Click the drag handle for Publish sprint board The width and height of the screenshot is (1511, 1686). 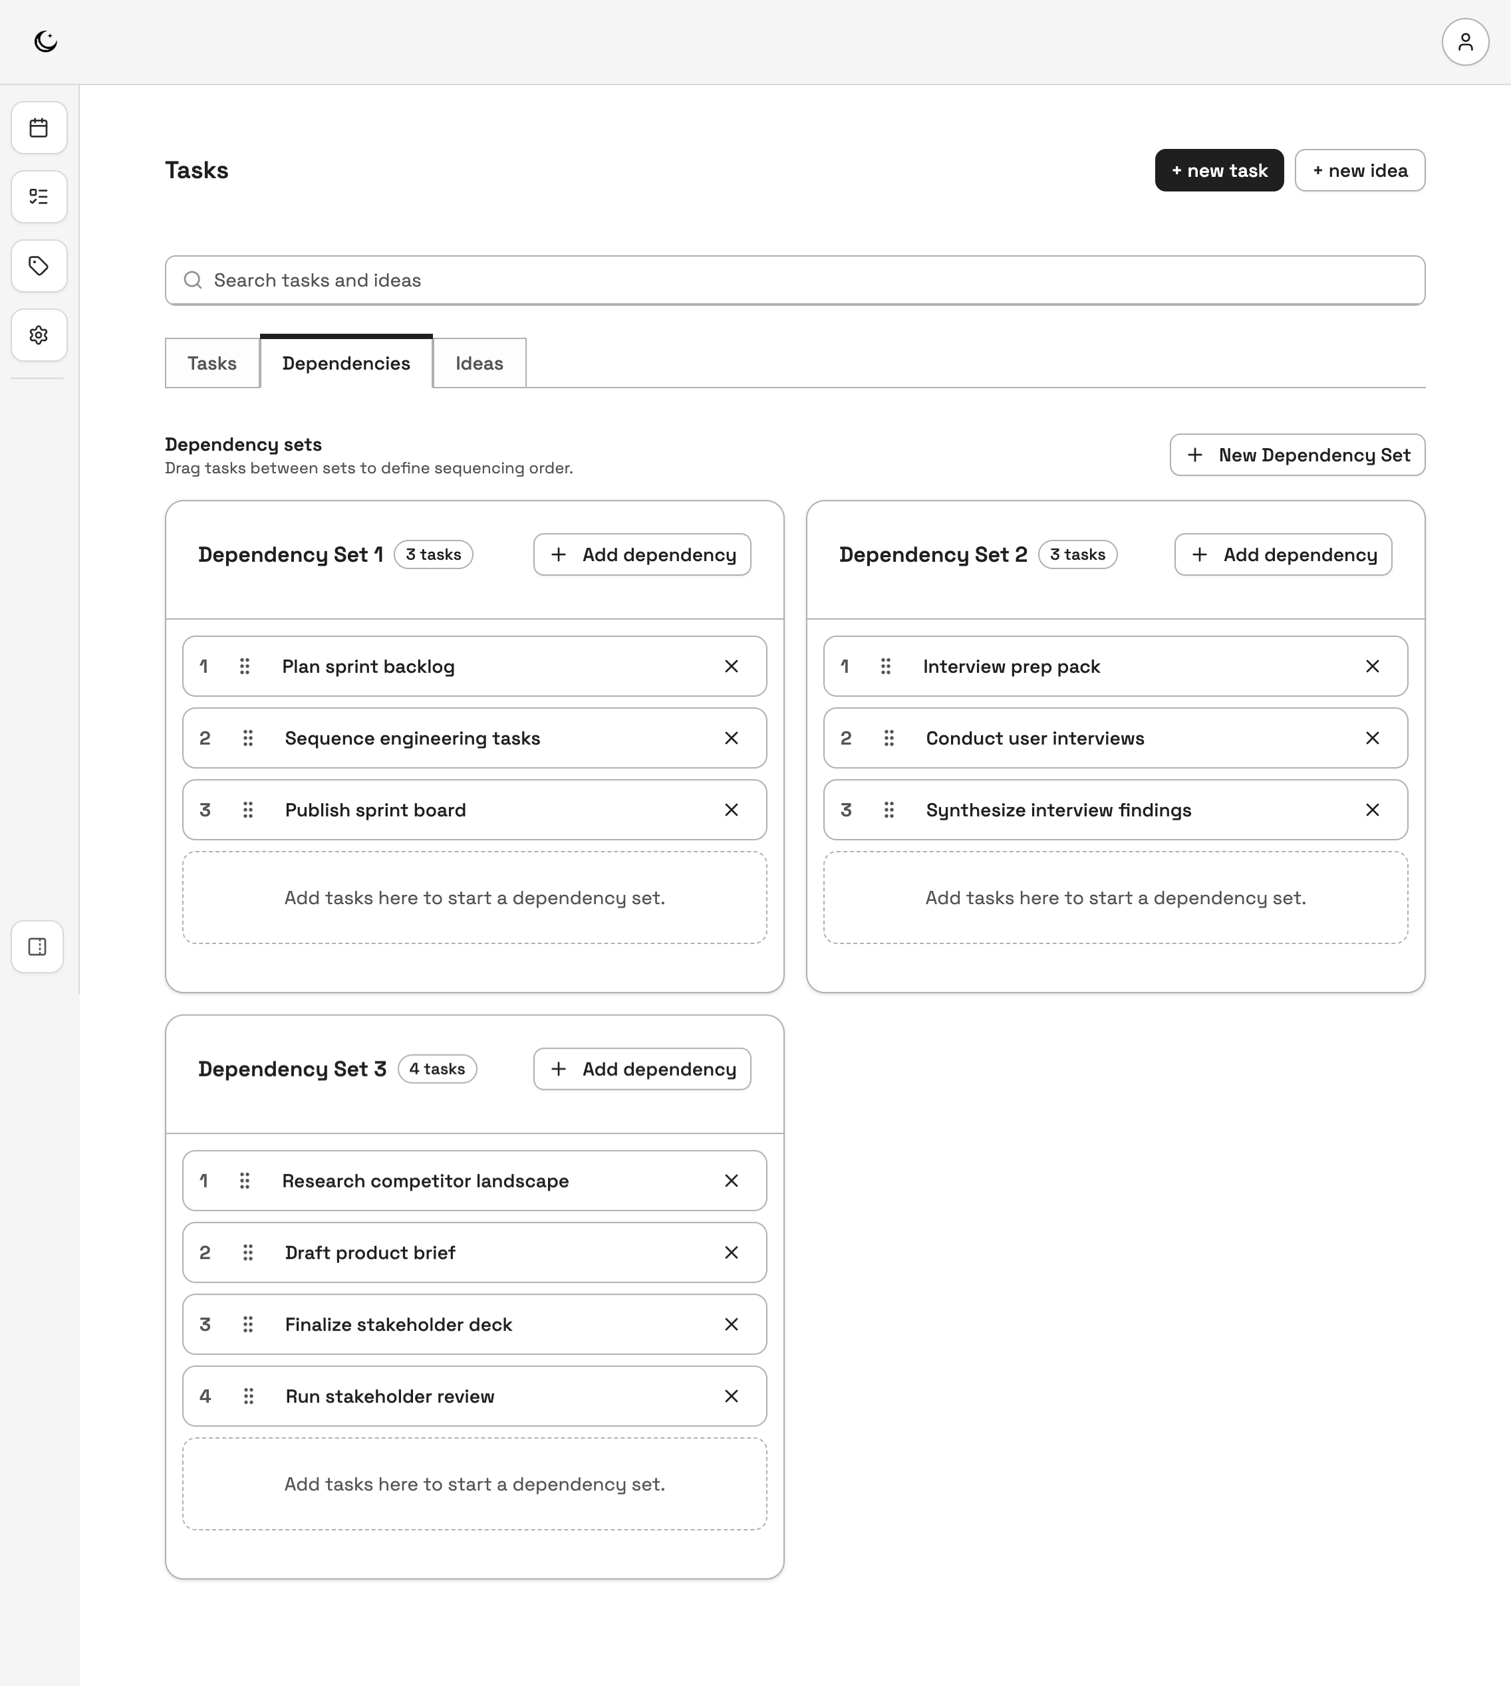pos(247,810)
